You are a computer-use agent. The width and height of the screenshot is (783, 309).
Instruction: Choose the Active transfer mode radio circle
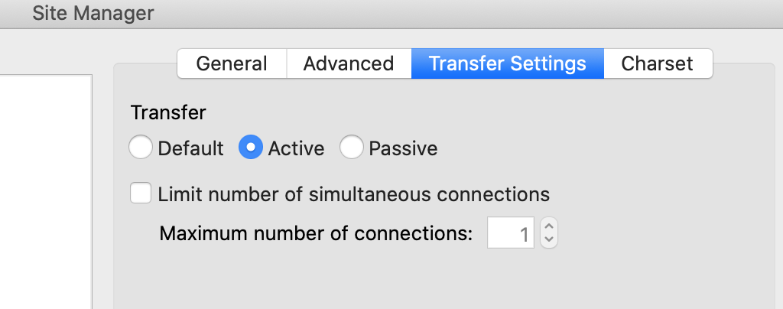251,148
